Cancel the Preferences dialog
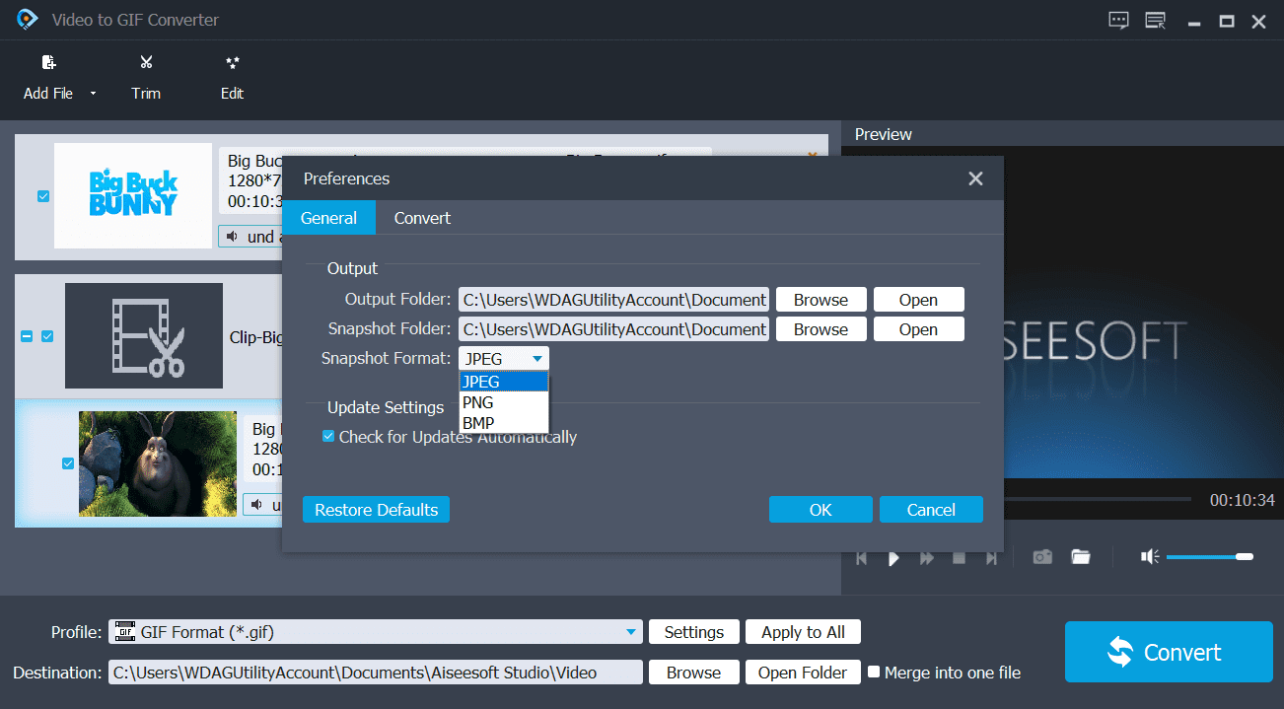Viewport: 1284px width, 709px height. (x=931, y=510)
